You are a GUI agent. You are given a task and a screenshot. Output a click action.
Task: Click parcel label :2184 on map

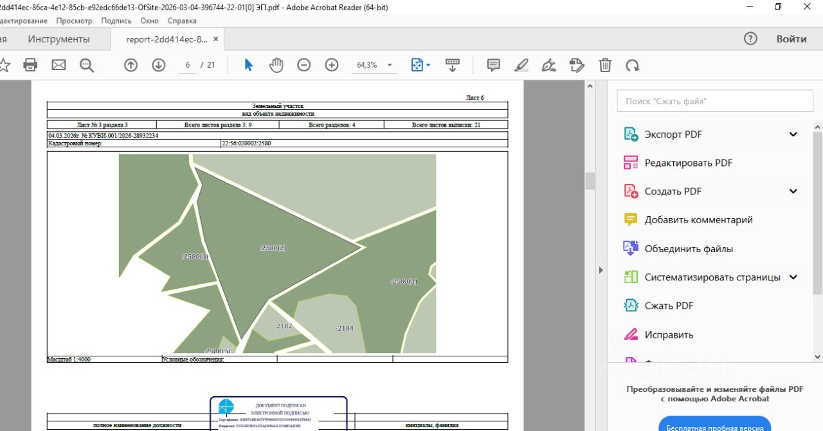point(345,328)
